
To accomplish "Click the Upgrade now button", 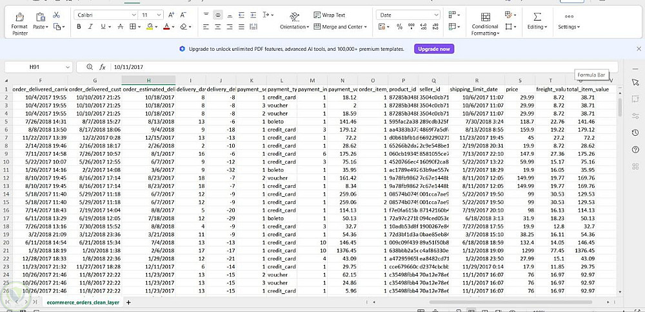I will pyautogui.click(x=434, y=49).
